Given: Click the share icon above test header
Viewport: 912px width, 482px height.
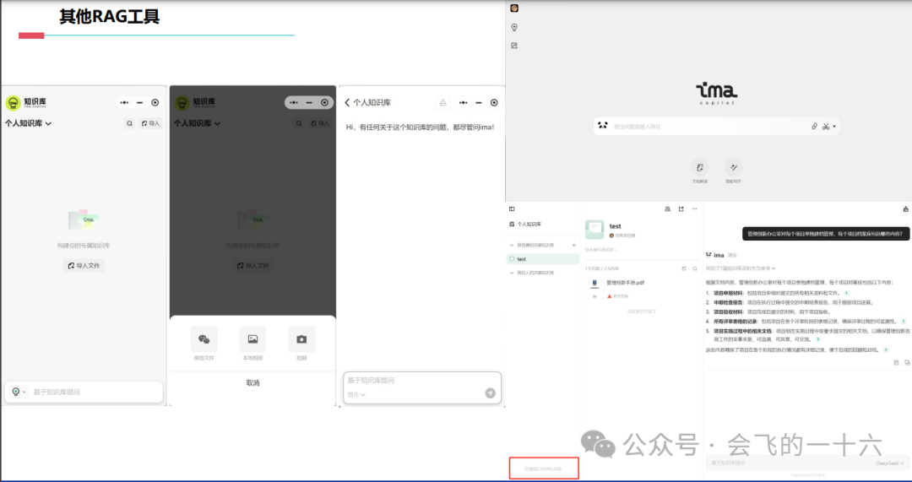Looking at the screenshot, I should pos(681,209).
